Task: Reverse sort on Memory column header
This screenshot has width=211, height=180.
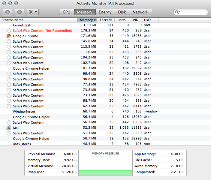Action: click(87, 20)
